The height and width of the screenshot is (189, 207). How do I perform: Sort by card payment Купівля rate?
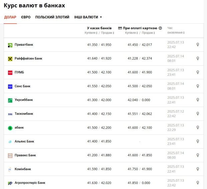[131, 33]
